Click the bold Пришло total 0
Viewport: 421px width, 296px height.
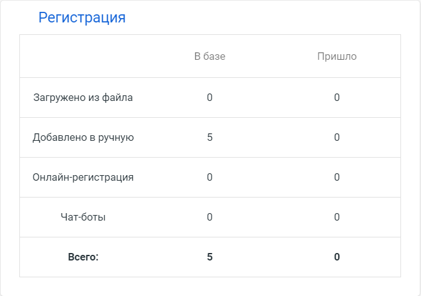click(337, 257)
